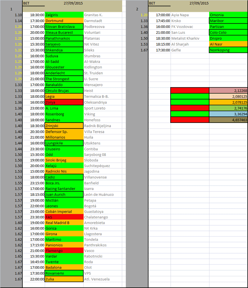Click the value 4,657463 cell

pyautogui.click(x=228, y=120)
